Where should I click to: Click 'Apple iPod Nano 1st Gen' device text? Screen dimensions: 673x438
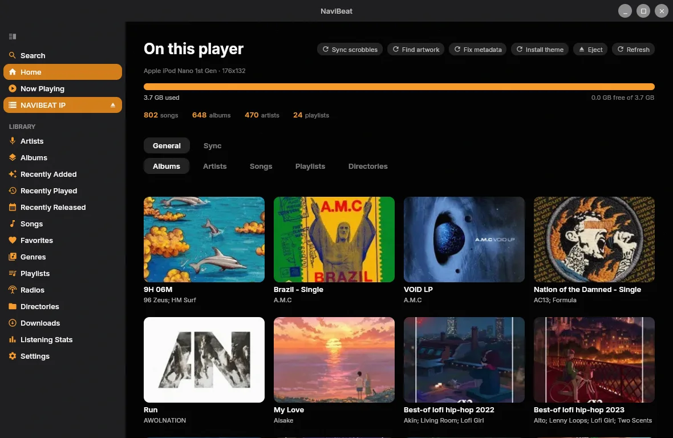coord(180,71)
